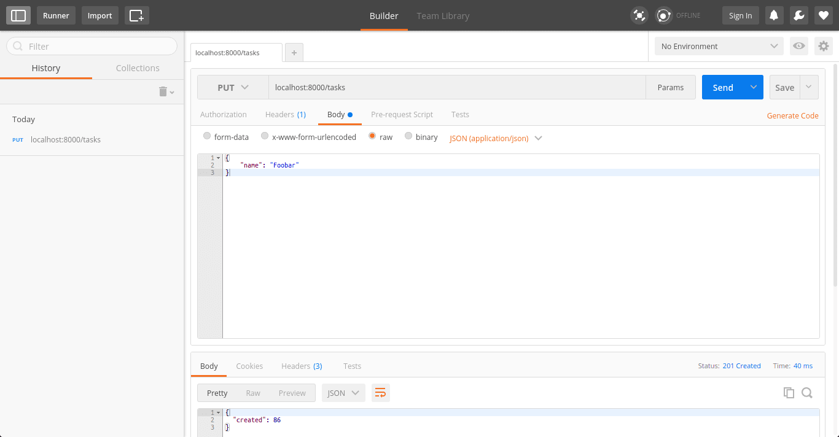839x437 pixels.
Task: Open the PUT localhost:8000/tasks history entry
Action: pyautogui.click(x=92, y=139)
